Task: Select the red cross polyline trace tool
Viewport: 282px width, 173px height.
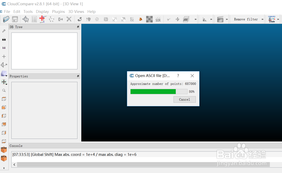Action: click(x=43, y=19)
